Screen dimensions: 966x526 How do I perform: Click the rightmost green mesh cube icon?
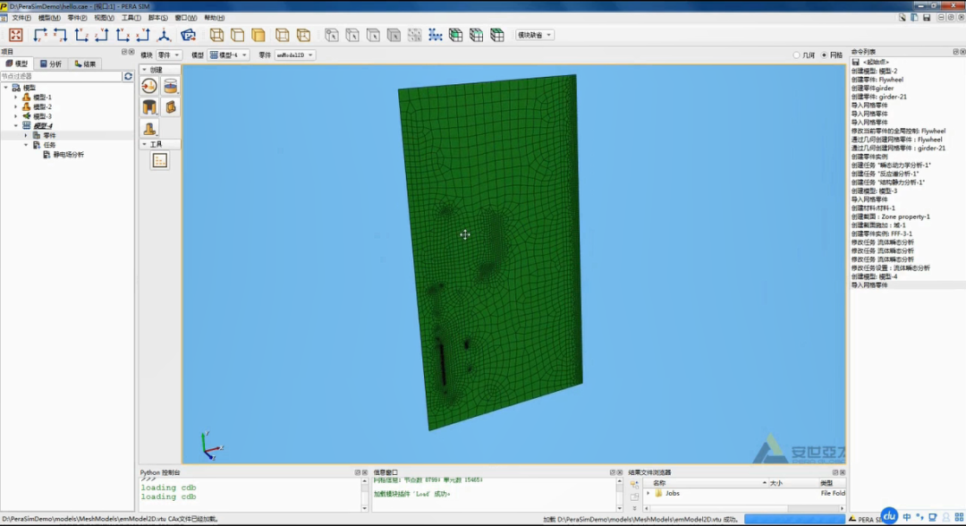pos(497,35)
